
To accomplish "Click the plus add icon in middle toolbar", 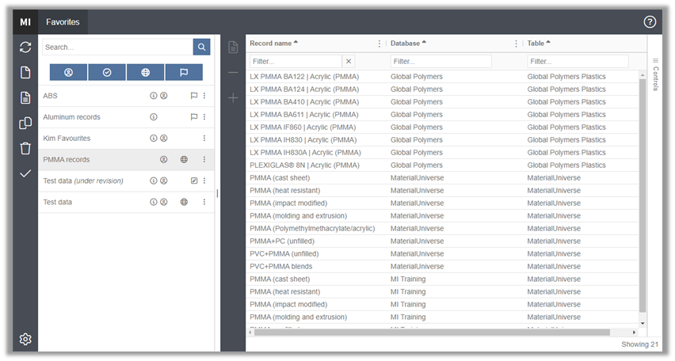I will (x=233, y=97).
